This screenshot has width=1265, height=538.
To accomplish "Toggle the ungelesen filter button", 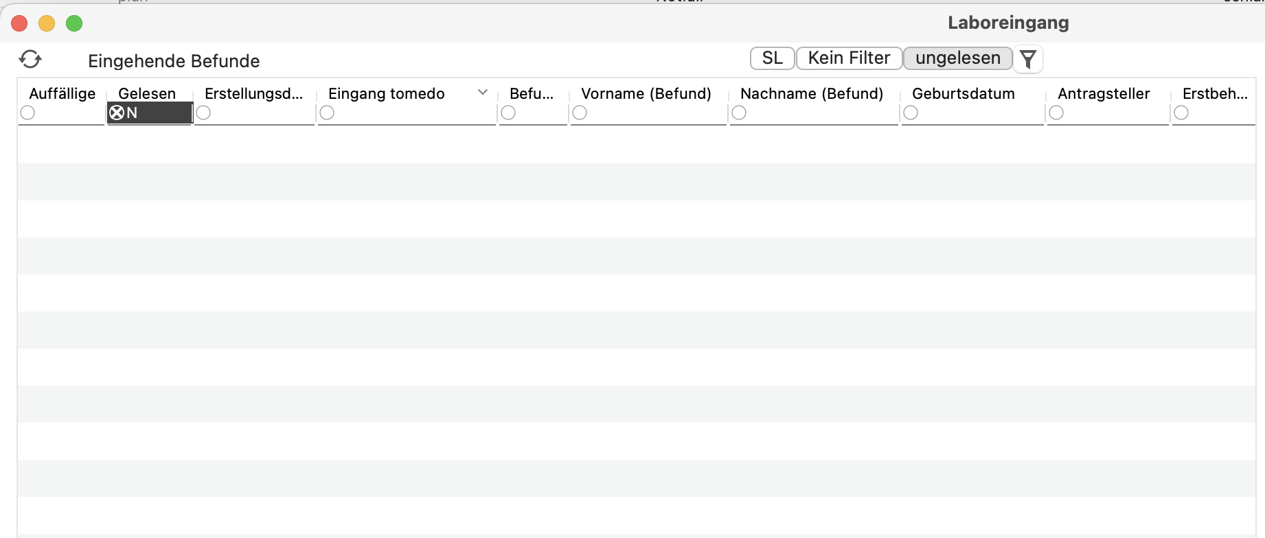I will click(x=957, y=58).
